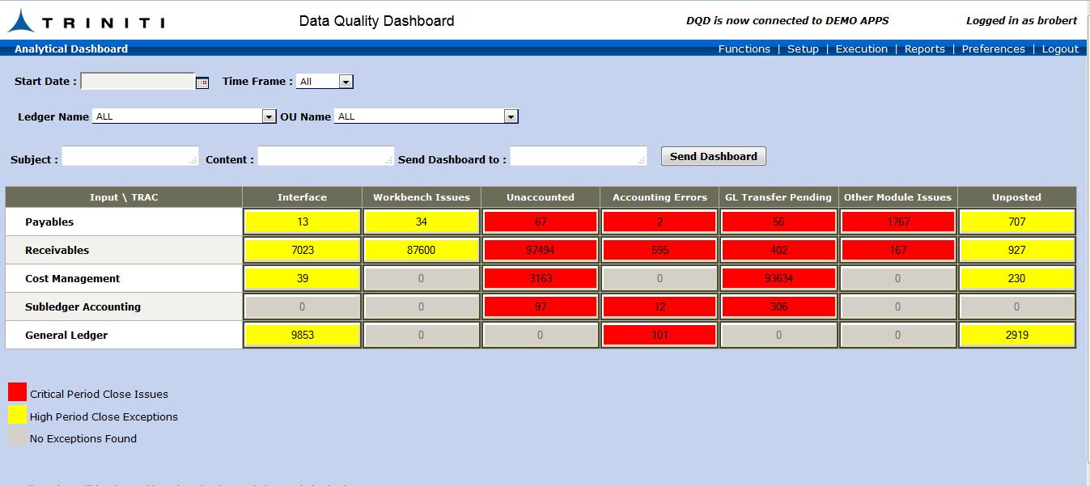Viewport: 1090px width, 486px height.
Task: Click the Send Dashboard button
Action: (x=713, y=156)
